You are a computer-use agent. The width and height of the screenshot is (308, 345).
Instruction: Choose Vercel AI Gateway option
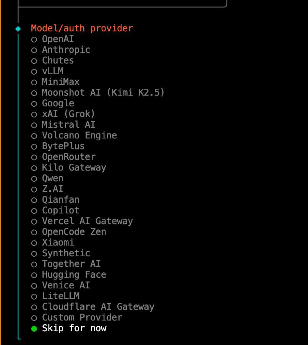click(x=87, y=221)
